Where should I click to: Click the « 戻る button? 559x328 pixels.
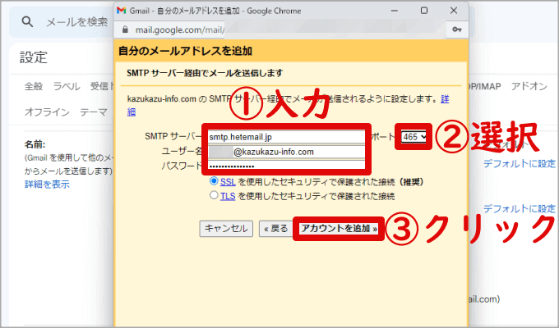coord(276,229)
